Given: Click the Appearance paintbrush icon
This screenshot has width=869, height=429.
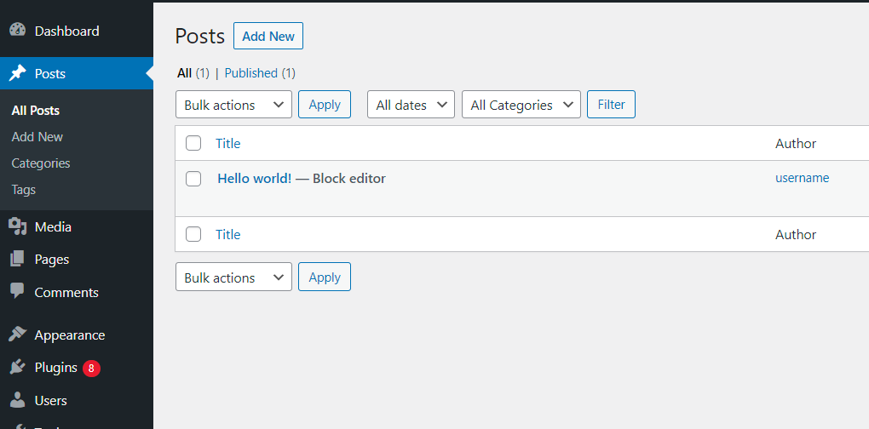Looking at the screenshot, I should point(18,335).
